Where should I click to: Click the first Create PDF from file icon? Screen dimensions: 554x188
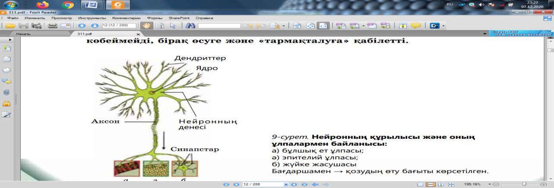(x=340, y=26)
